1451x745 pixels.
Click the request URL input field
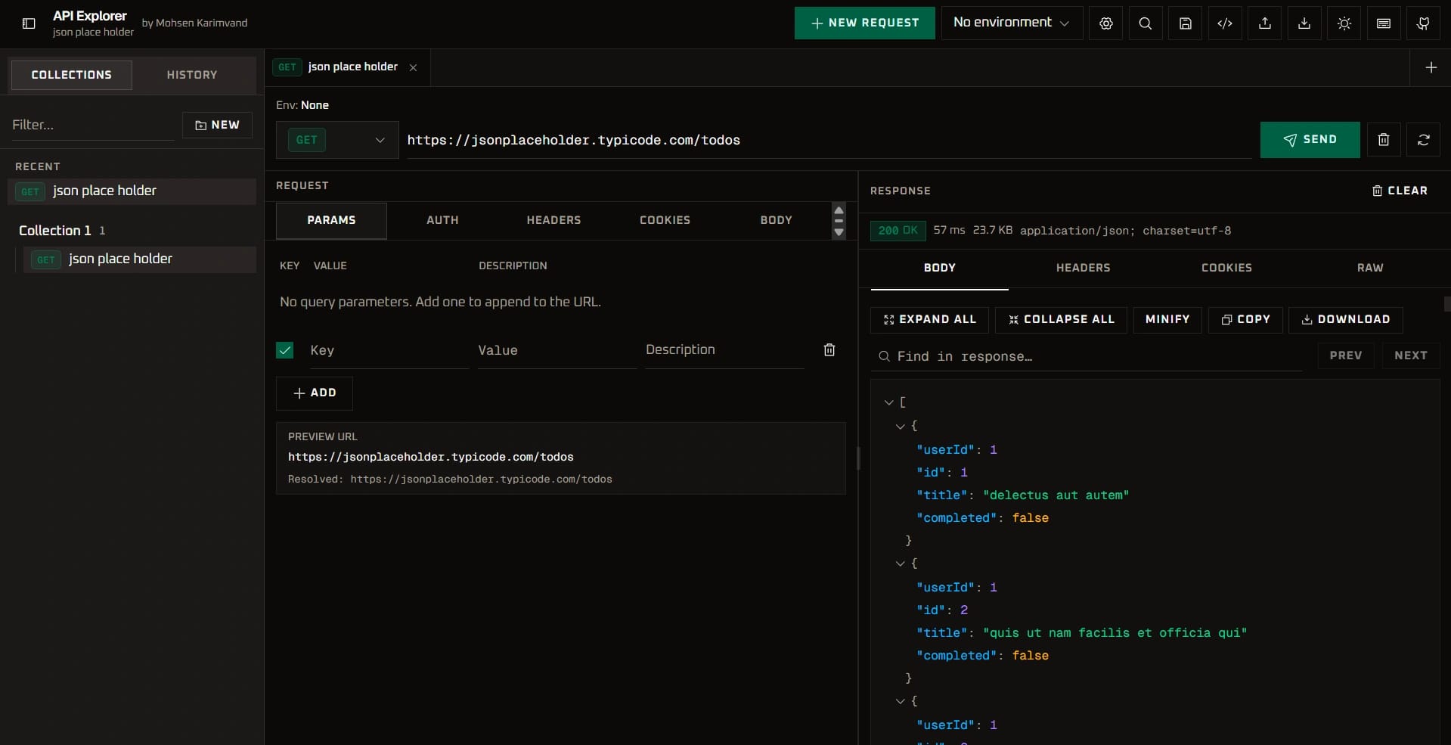pyautogui.click(x=829, y=140)
